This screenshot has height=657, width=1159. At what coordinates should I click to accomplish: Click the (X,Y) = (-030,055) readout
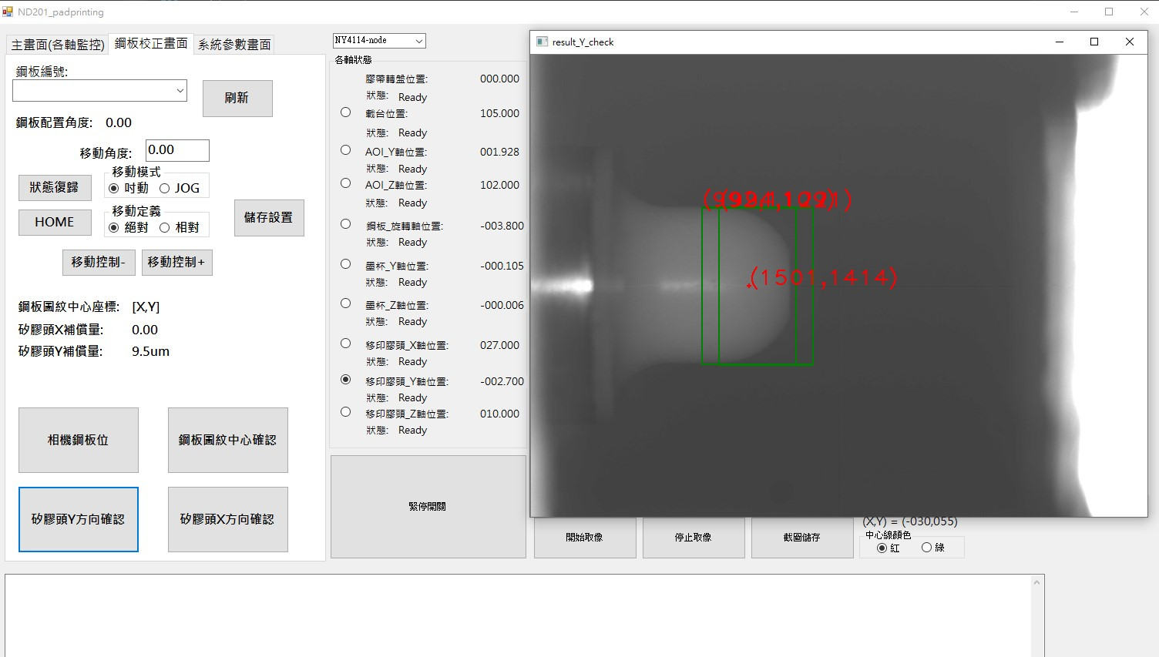[x=910, y=521]
